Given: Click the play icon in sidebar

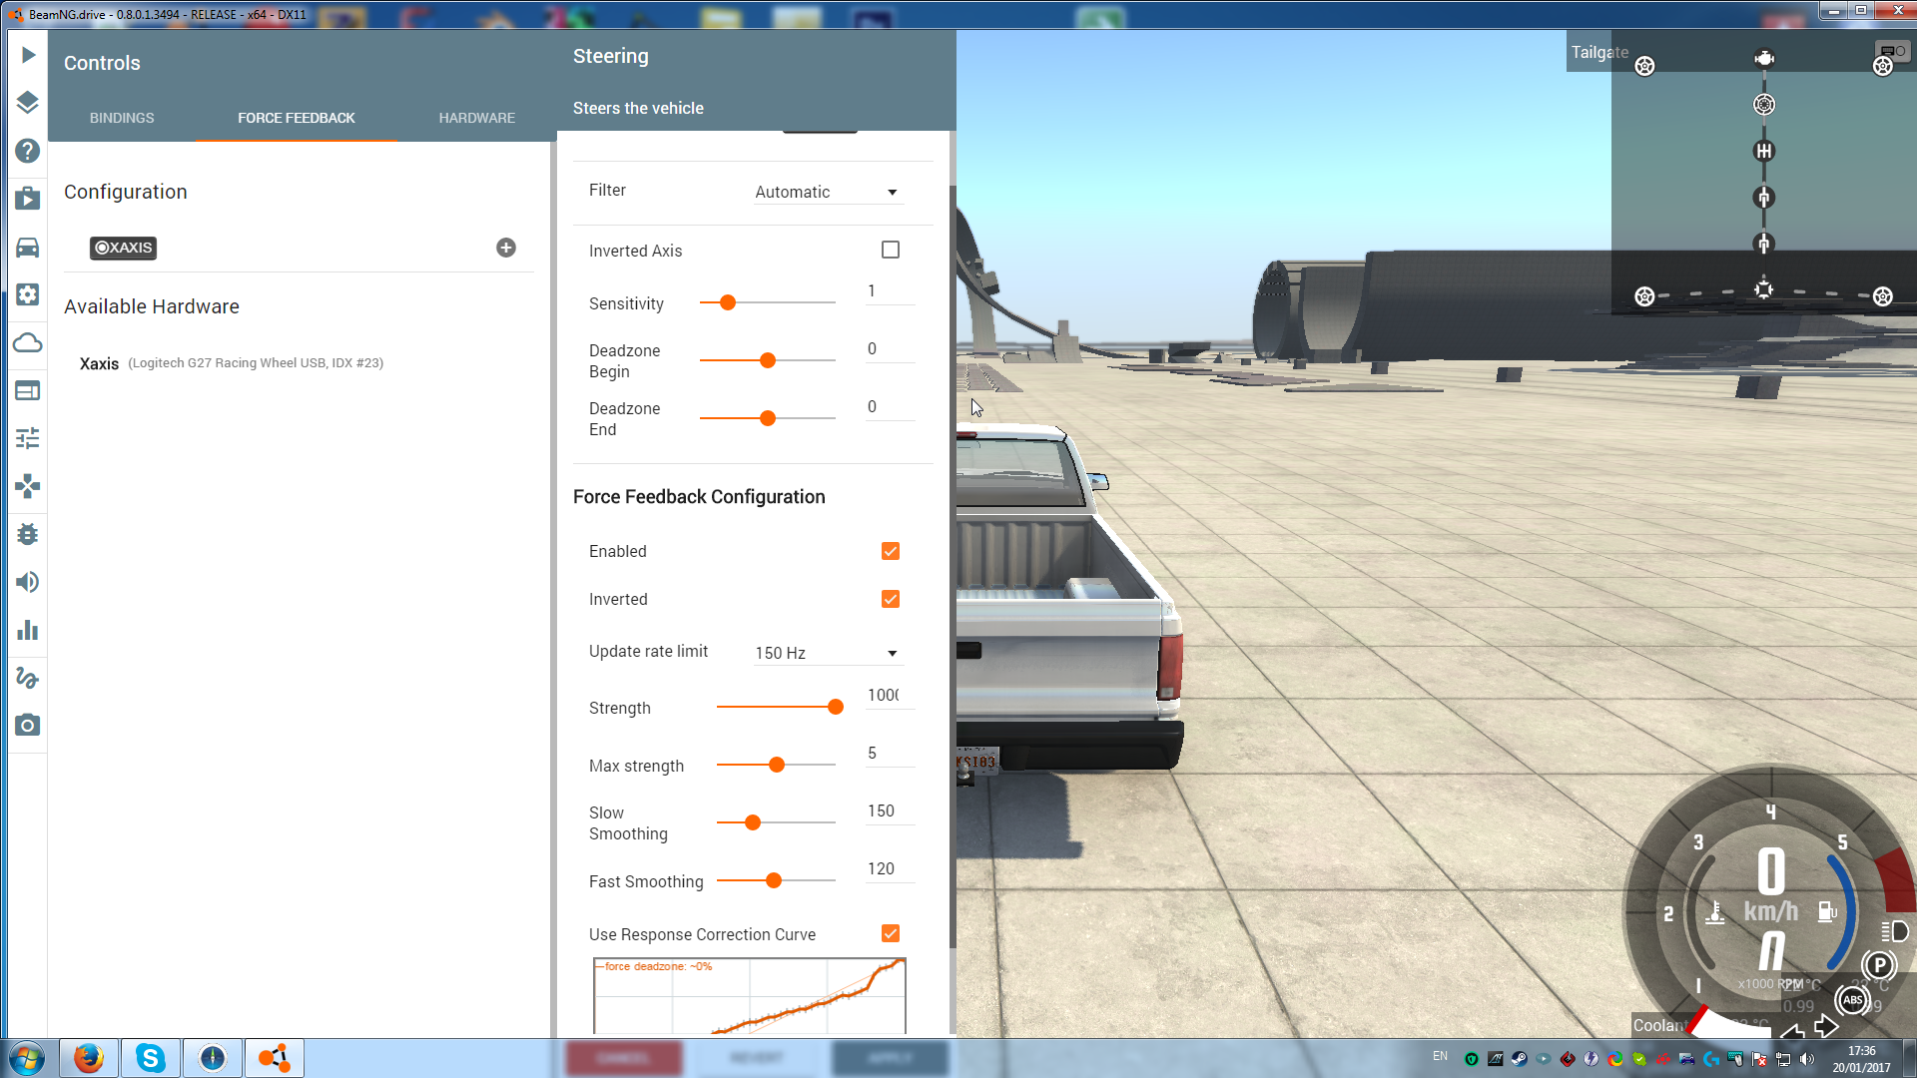Looking at the screenshot, I should (x=28, y=55).
